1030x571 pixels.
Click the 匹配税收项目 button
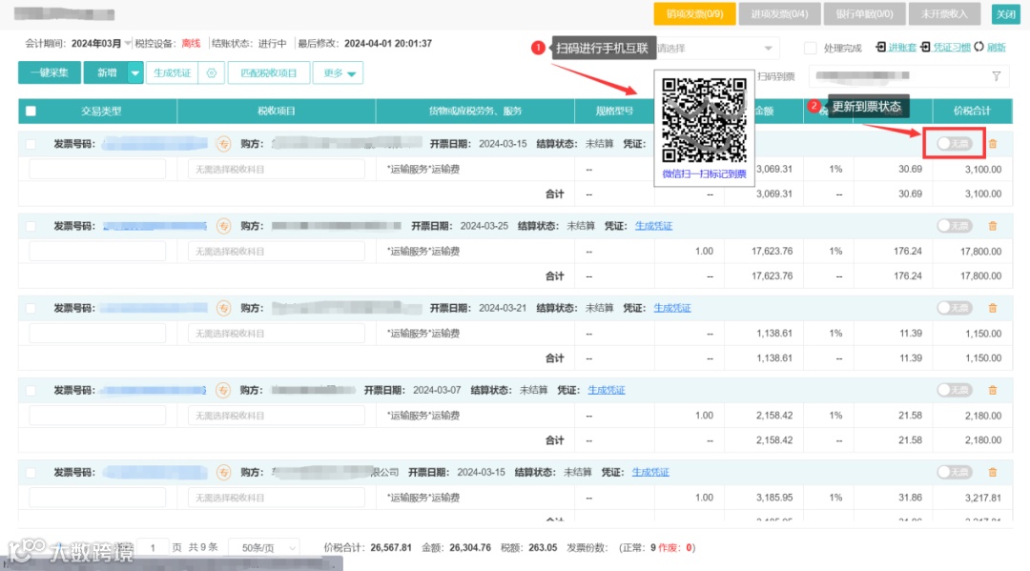click(x=269, y=72)
